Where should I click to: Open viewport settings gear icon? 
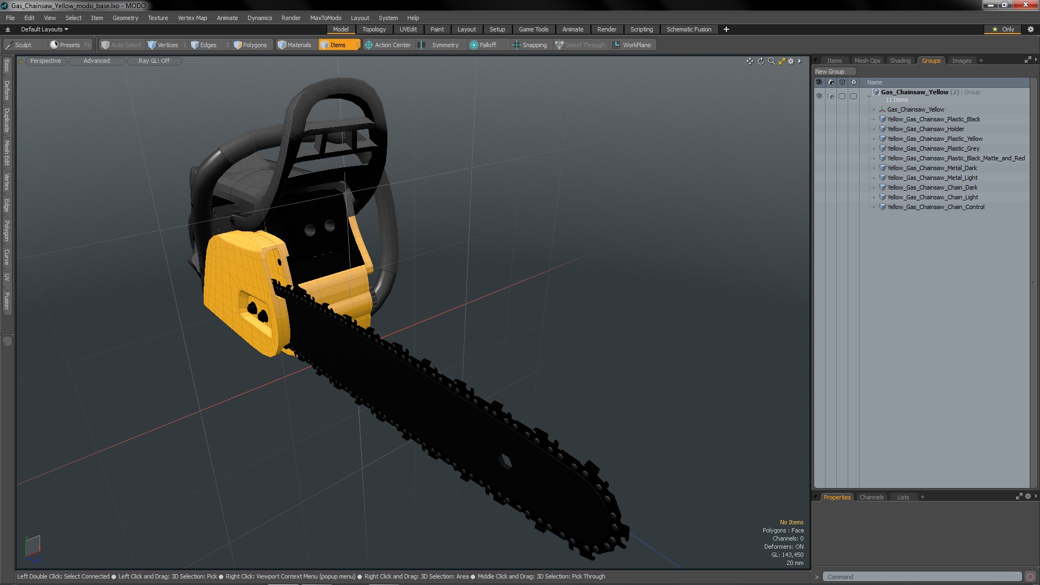[791, 61]
